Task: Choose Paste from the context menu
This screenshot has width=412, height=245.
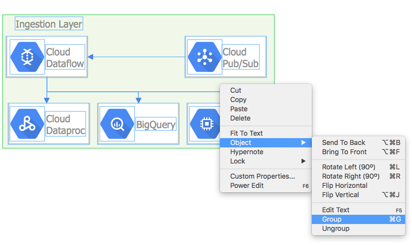Action: 266,109
